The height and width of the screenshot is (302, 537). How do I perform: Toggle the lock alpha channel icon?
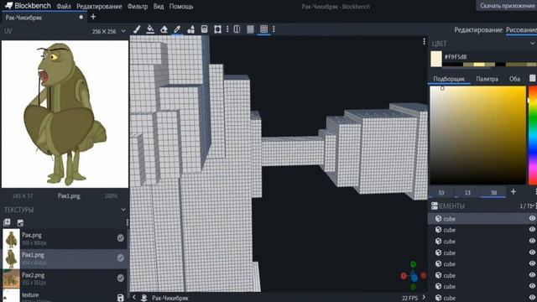coord(250,29)
